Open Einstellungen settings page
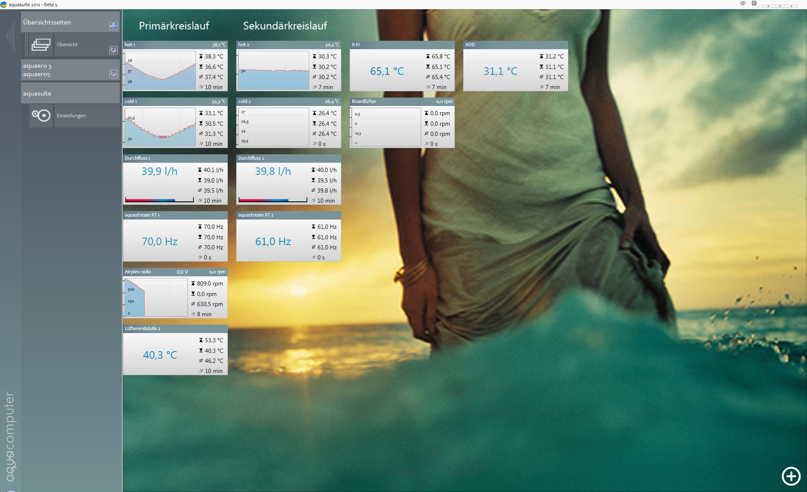 coord(80,116)
